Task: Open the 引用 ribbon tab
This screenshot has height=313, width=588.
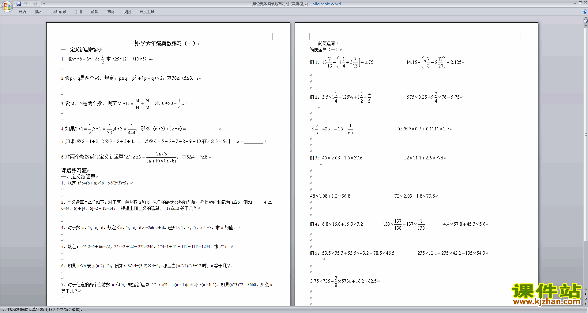Action: 78,12
